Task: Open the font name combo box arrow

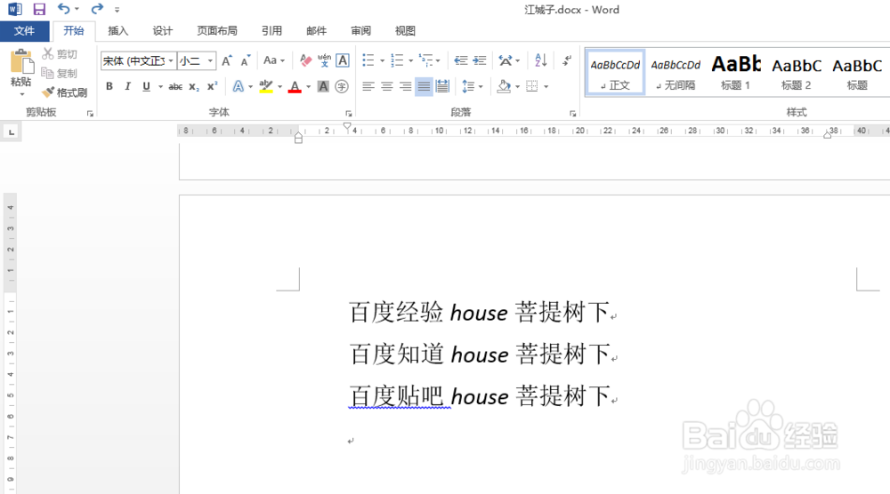Action: [x=171, y=60]
